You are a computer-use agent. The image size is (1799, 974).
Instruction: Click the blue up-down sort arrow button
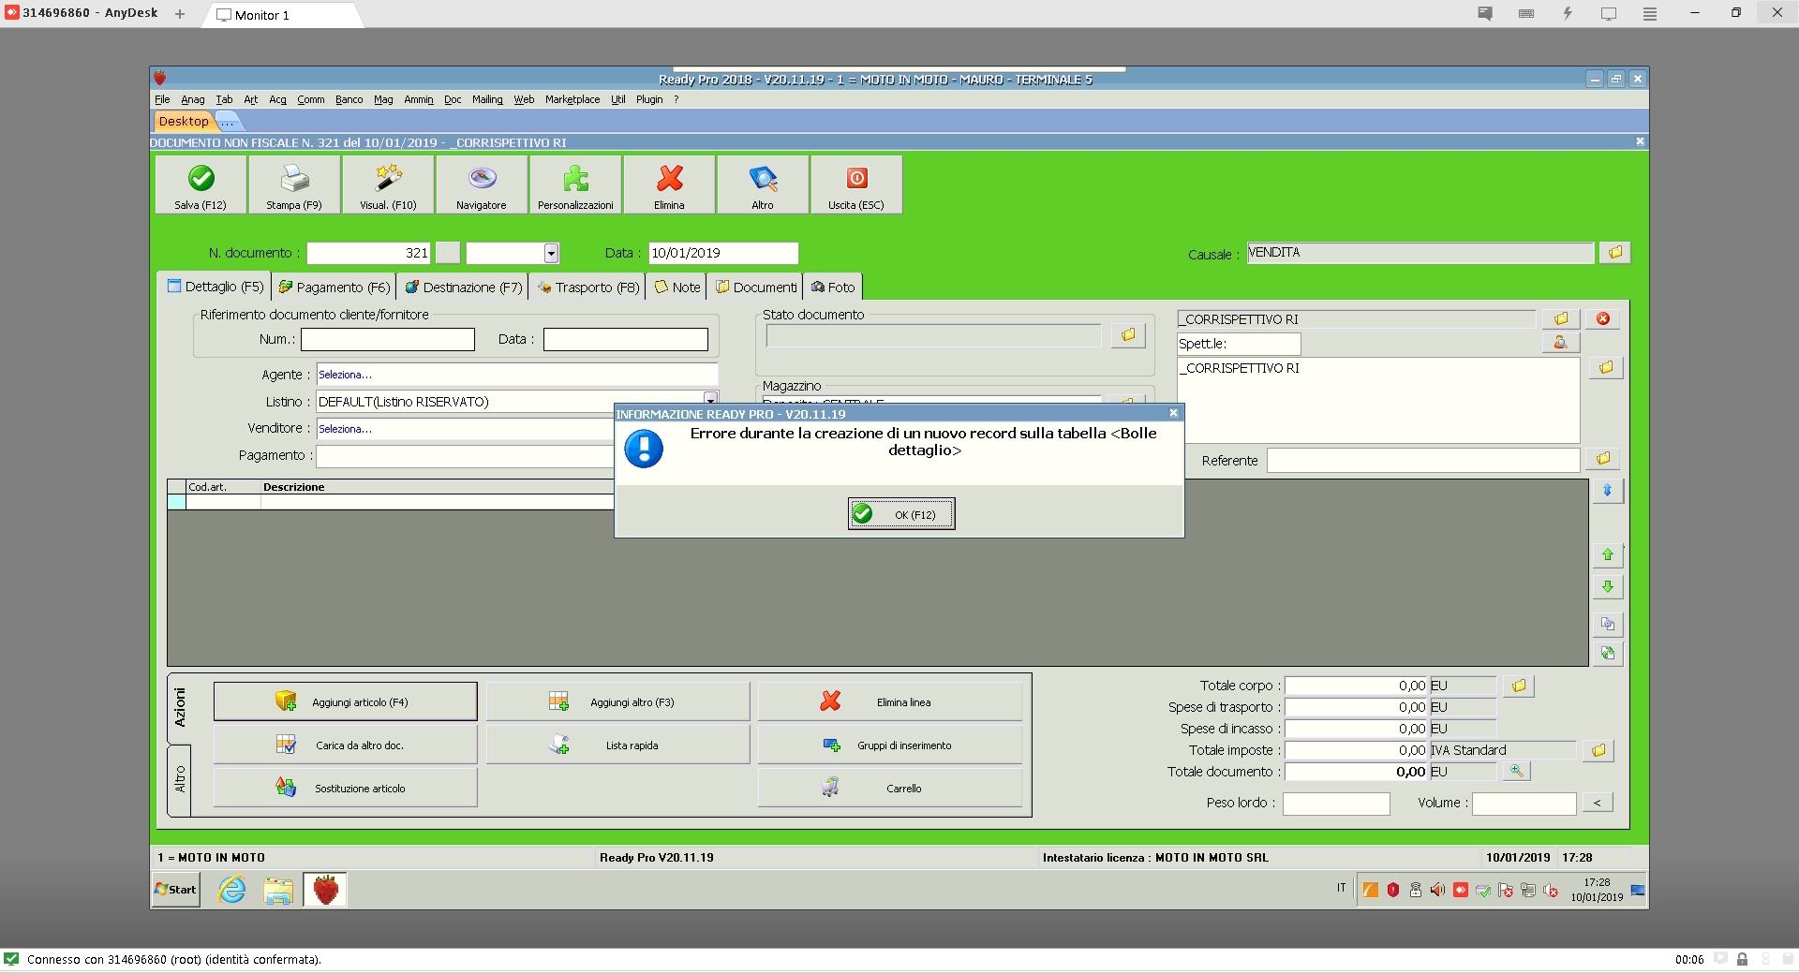tap(1608, 491)
